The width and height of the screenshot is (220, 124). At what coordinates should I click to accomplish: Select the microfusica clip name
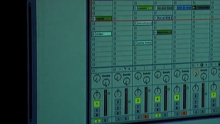(x=144, y=23)
